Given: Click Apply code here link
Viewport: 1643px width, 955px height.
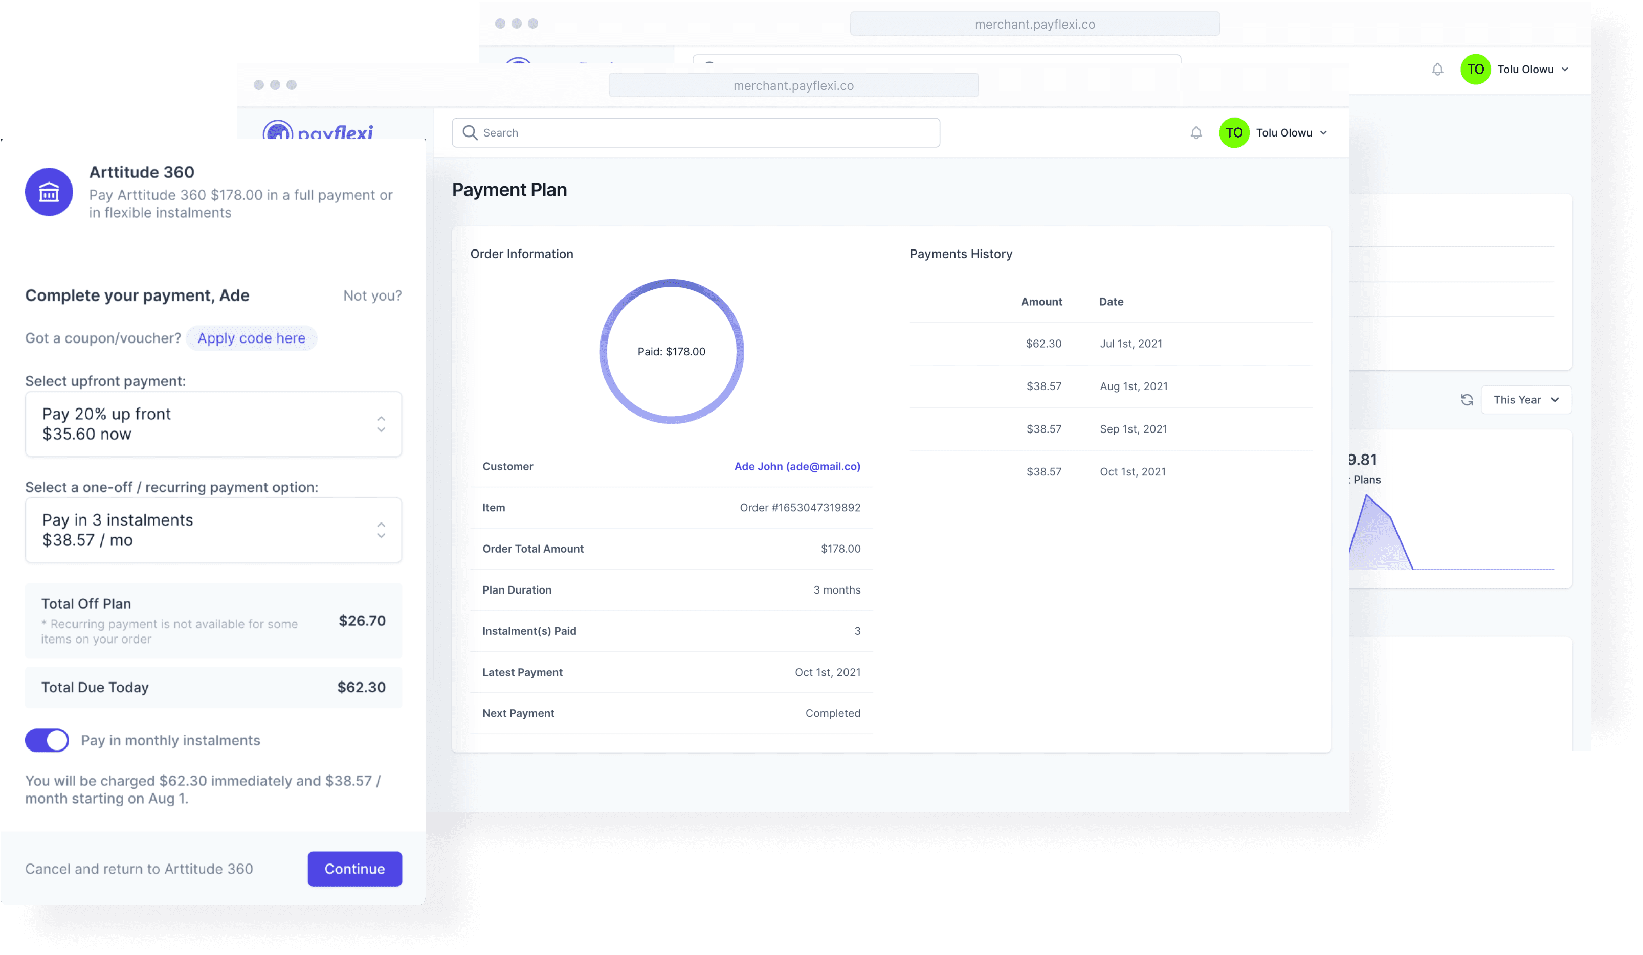Looking at the screenshot, I should (251, 338).
